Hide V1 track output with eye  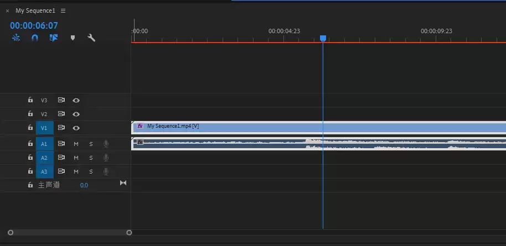point(76,128)
